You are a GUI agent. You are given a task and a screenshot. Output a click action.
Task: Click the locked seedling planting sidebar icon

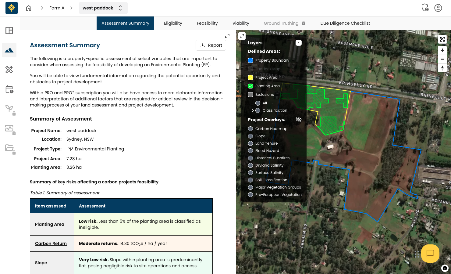(10, 109)
